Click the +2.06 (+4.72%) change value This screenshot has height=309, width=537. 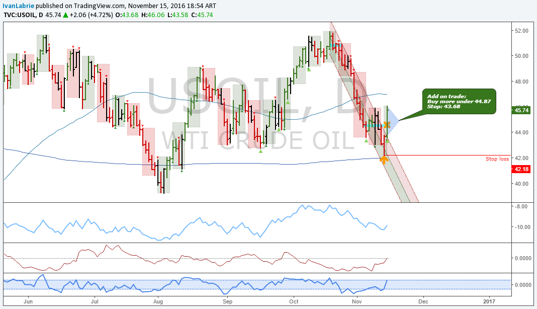pyautogui.click(x=91, y=15)
